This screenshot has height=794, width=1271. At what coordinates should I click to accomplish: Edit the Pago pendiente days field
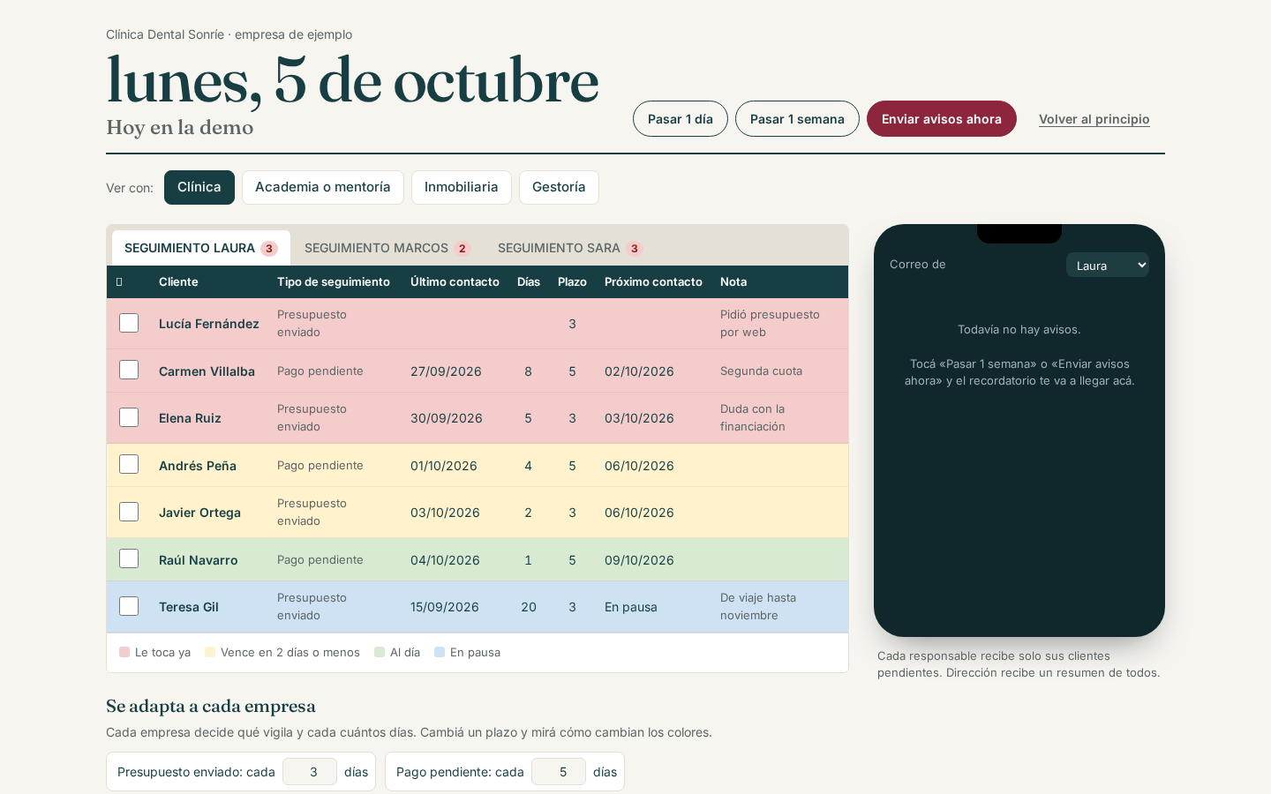point(559,772)
